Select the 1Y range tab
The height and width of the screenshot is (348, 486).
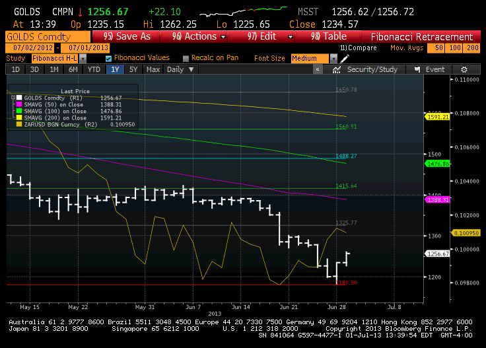coord(115,69)
